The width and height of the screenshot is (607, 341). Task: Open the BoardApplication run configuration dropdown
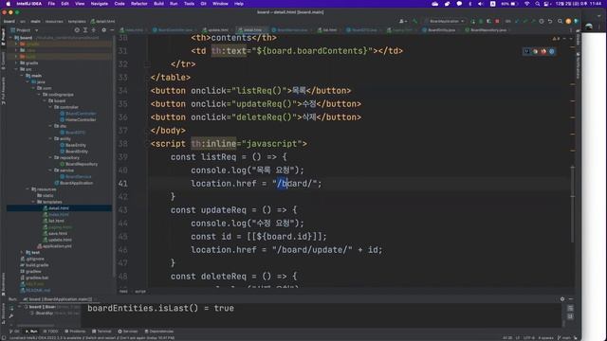(445, 21)
